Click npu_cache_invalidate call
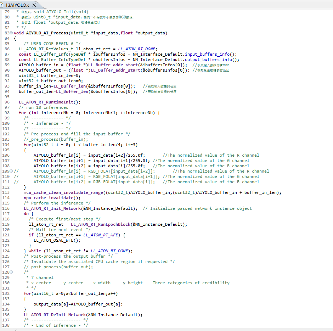 [x=49, y=198]
